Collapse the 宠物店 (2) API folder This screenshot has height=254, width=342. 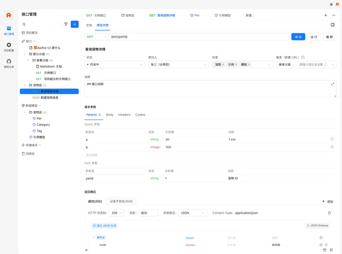[25, 85]
